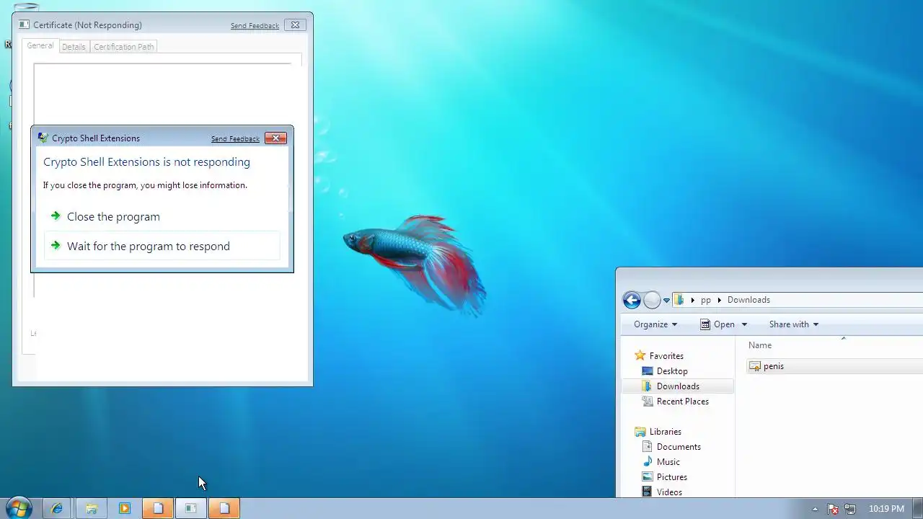
Task: Switch to the General tab
Action: (x=40, y=45)
